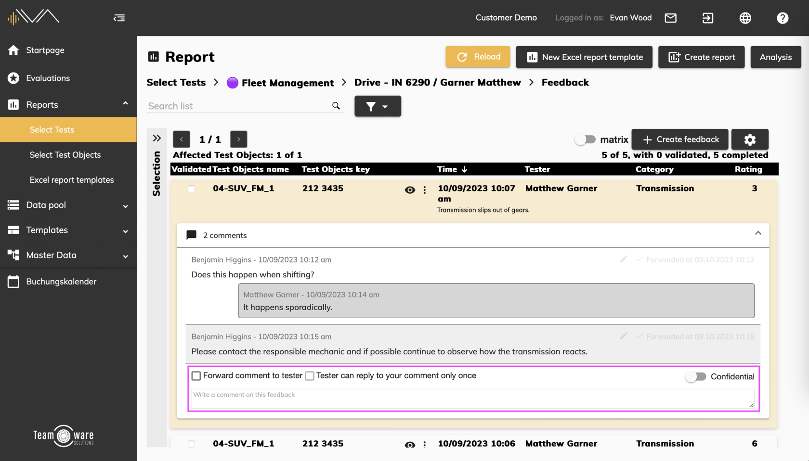
Task: Expand the Templates menu section
Action: 126,231
